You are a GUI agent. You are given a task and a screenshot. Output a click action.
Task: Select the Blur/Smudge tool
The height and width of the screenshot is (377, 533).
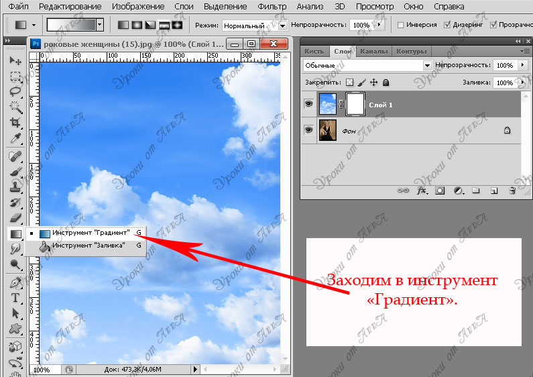15,249
